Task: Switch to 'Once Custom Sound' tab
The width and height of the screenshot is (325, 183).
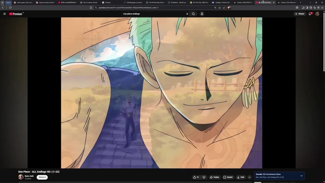Action: click(89, 3)
